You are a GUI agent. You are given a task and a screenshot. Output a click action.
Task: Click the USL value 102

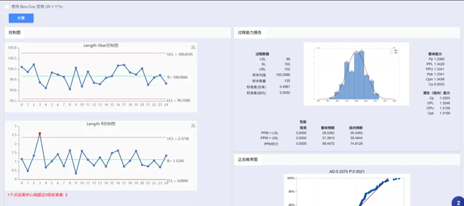pos(287,70)
